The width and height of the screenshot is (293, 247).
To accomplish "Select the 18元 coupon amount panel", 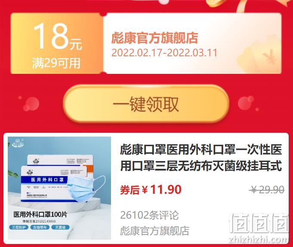I will (57, 43).
